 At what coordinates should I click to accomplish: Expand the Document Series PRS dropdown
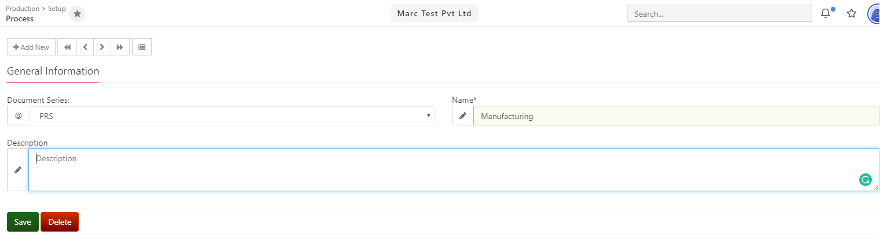[232, 116]
